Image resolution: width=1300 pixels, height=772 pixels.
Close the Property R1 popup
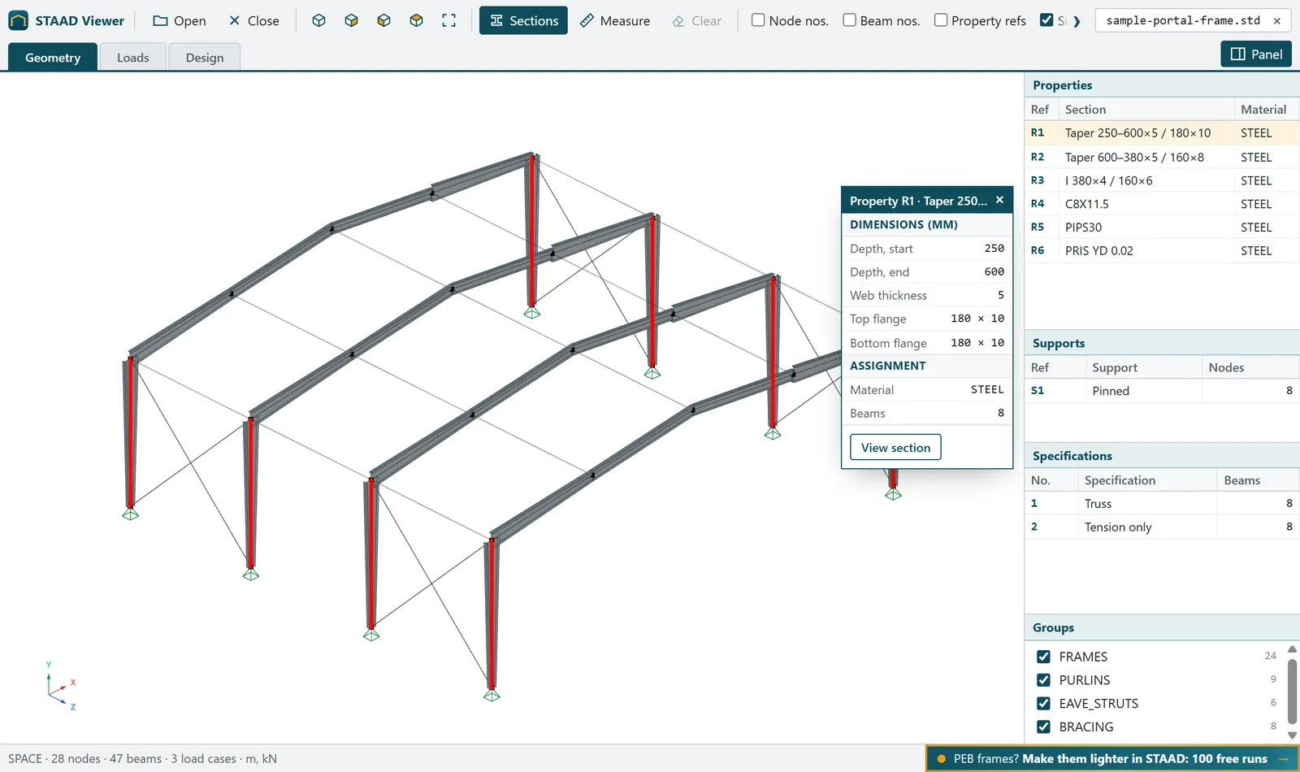click(999, 200)
